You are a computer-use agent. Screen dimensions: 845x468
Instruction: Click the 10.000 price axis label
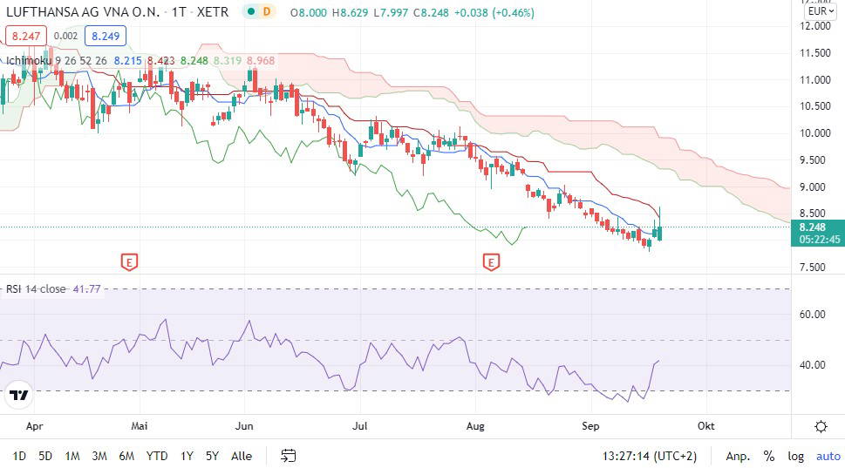coord(814,133)
